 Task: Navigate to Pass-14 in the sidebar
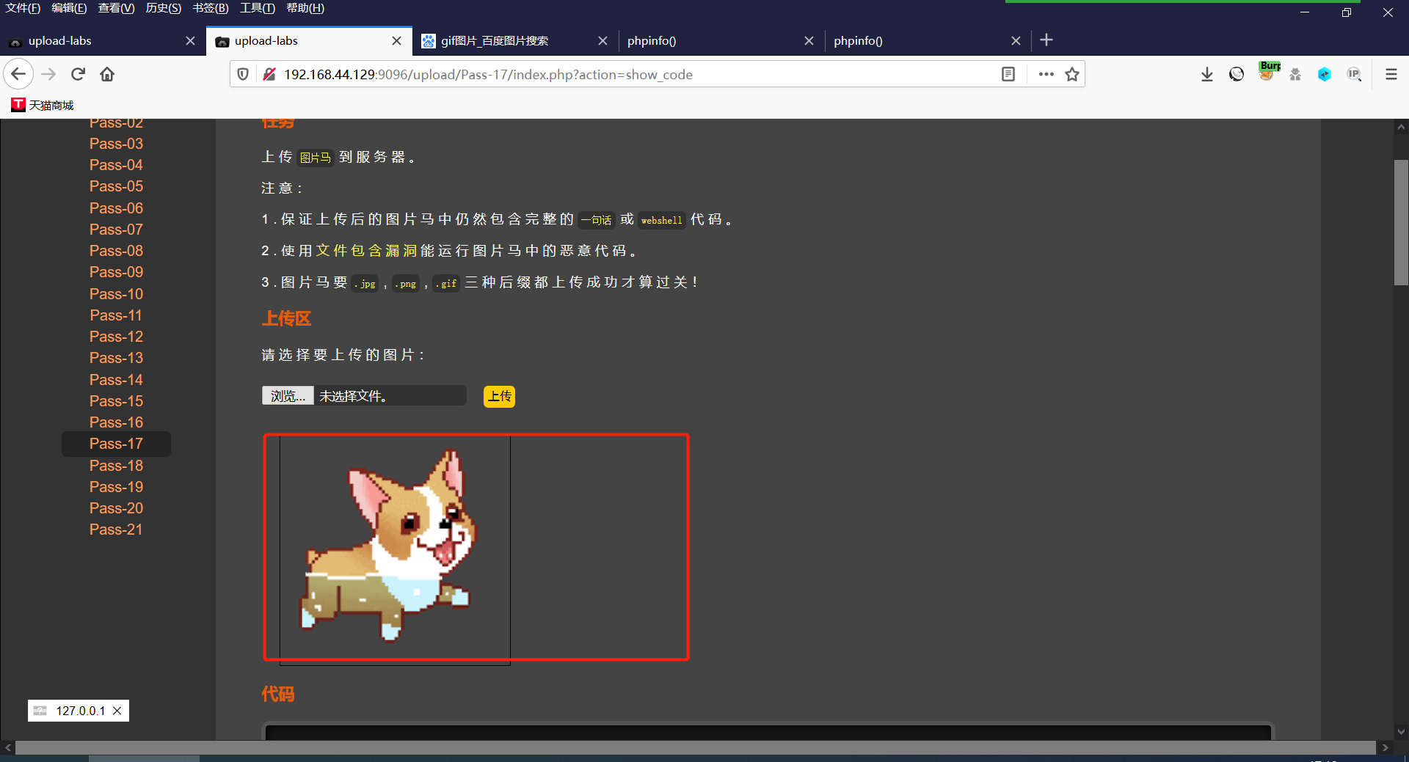coord(116,380)
